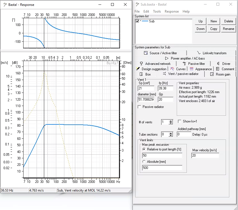238x210 pixels.
Task: Click the fp [Hz] input field
Action: point(166,88)
